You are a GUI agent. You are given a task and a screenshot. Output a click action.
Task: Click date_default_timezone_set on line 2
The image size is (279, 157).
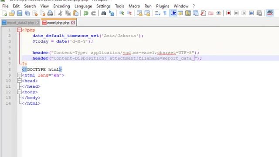pos(65,36)
